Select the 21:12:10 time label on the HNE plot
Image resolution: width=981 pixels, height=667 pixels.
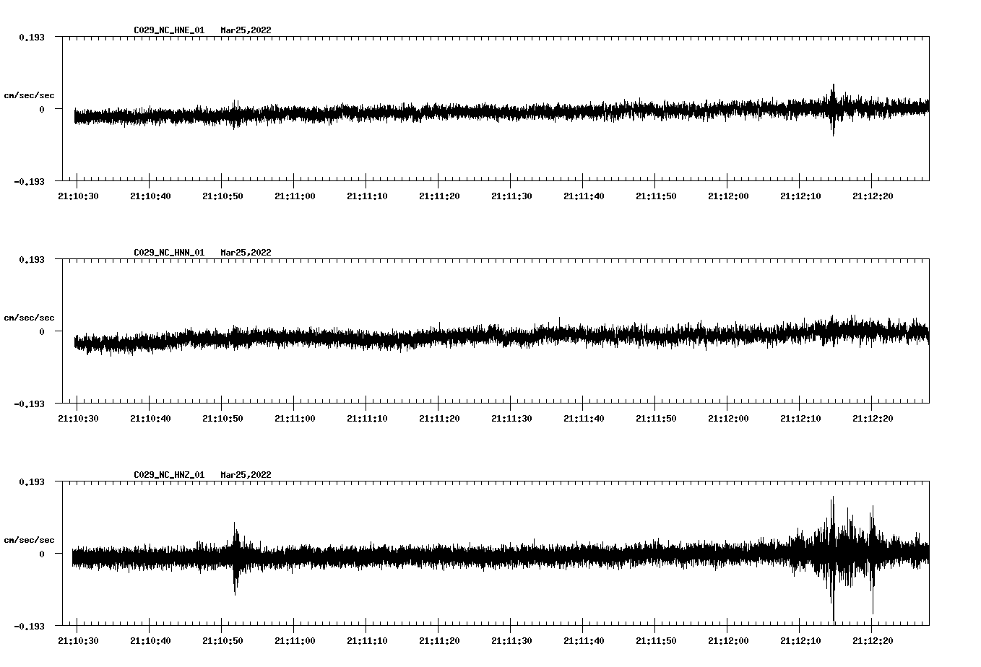(800, 196)
